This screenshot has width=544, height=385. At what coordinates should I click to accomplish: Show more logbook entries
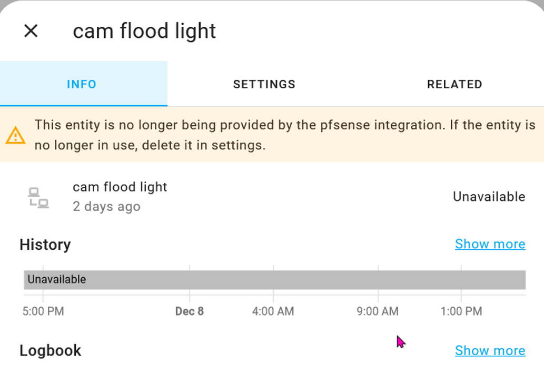490,351
